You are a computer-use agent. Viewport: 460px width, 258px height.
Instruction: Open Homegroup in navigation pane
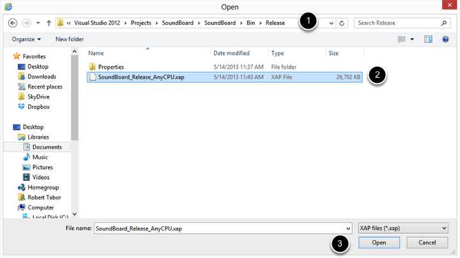(x=43, y=187)
